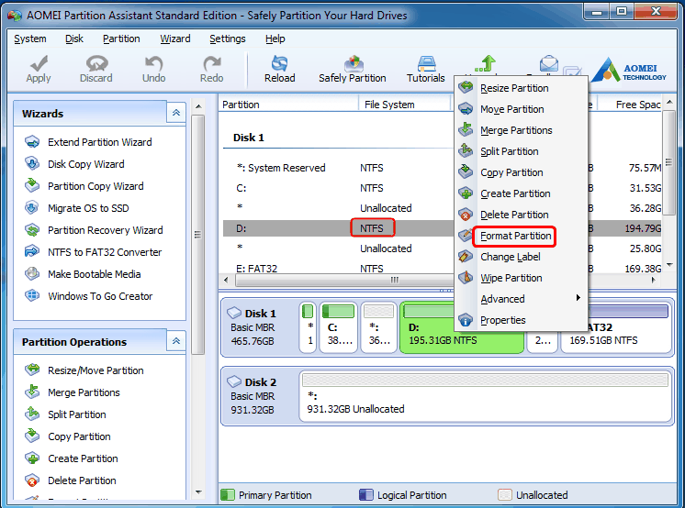Click the Redo arrow icon
Image resolution: width=685 pixels, height=508 pixels.
click(212, 63)
